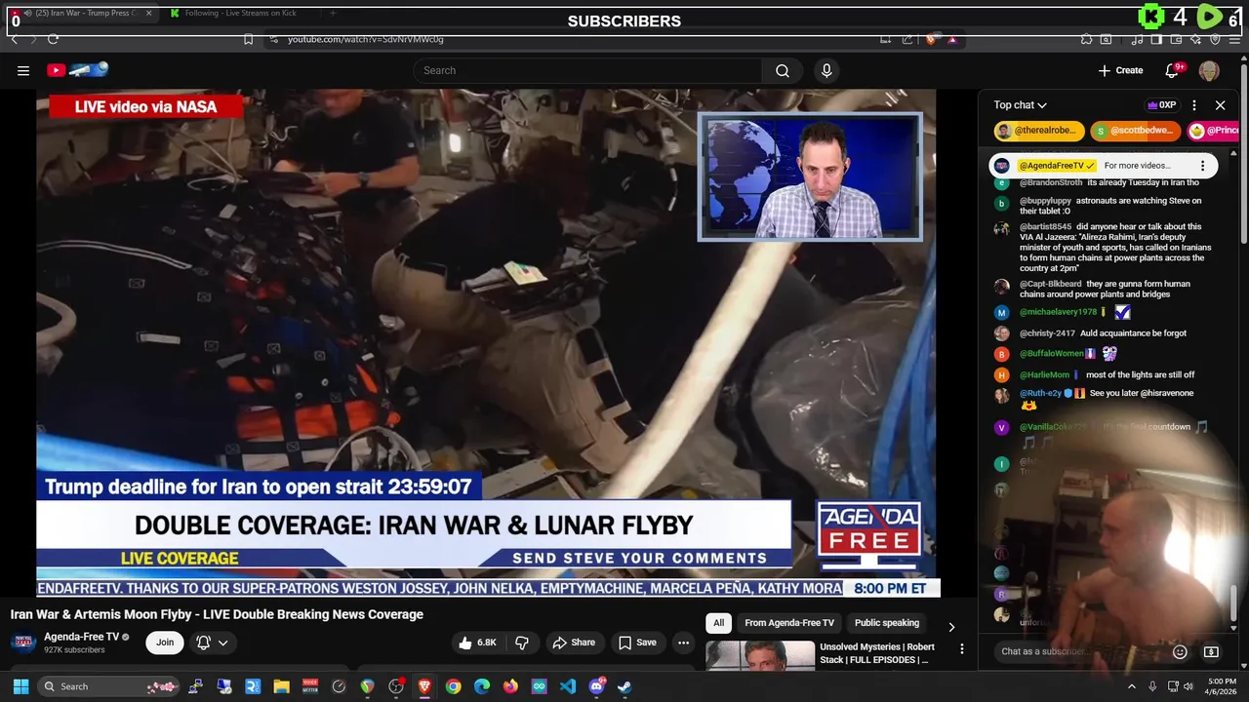Go to the YouTube home logo
This screenshot has width=1249, height=702.
point(77,69)
